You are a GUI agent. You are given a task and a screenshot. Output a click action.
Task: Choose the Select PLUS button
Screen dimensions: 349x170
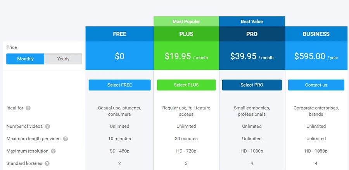186,85
